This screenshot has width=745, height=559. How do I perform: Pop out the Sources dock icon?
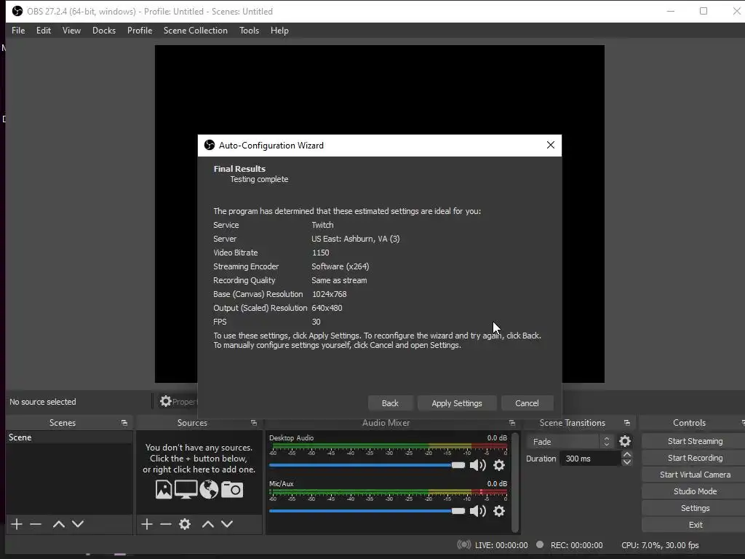(x=254, y=423)
